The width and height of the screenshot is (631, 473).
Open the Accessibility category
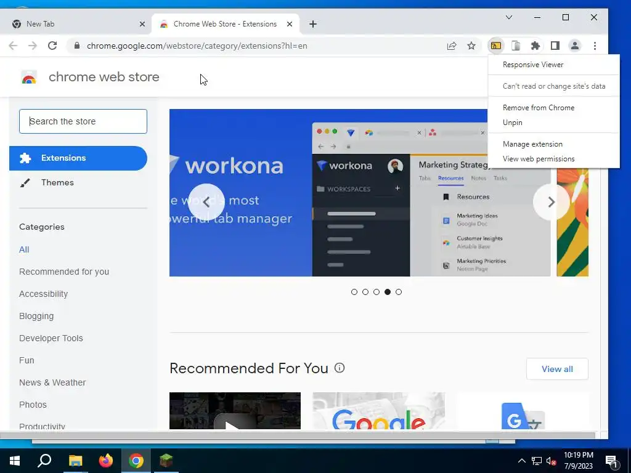coord(44,294)
